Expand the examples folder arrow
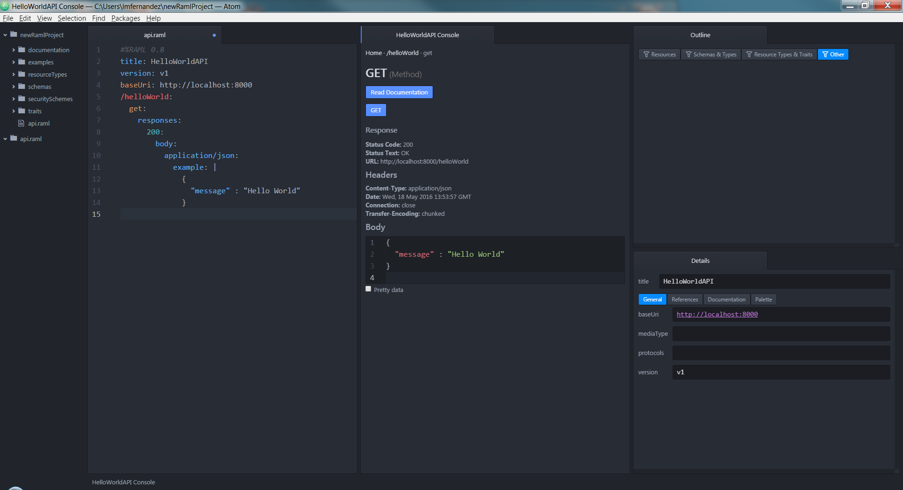This screenshot has height=490, width=903. coord(14,62)
